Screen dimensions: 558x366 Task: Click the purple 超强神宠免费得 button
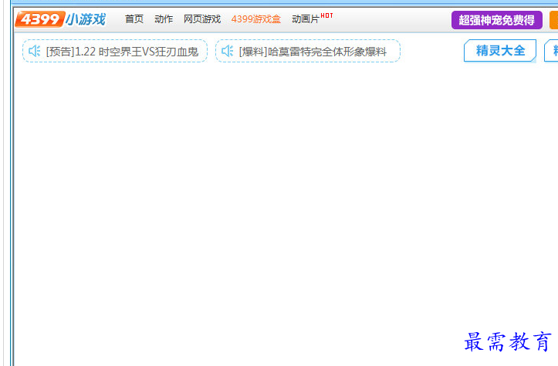point(497,20)
